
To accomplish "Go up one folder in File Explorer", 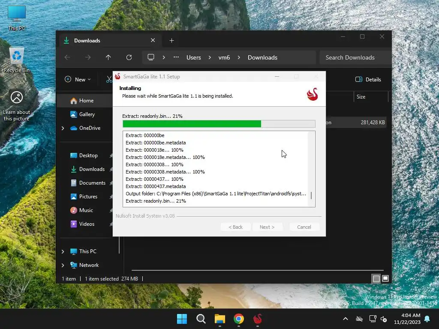I will (108, 57).
